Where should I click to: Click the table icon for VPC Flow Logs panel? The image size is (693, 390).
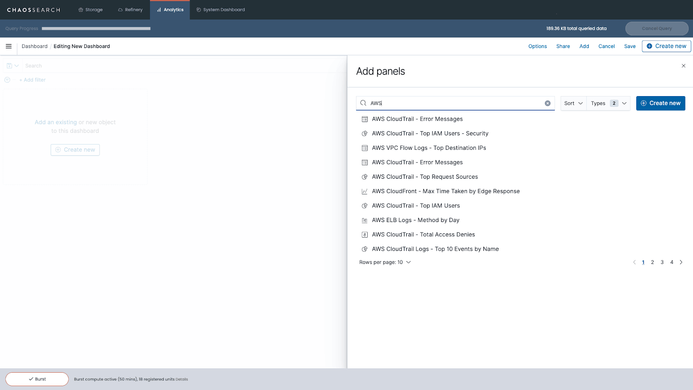click(364, 148)
